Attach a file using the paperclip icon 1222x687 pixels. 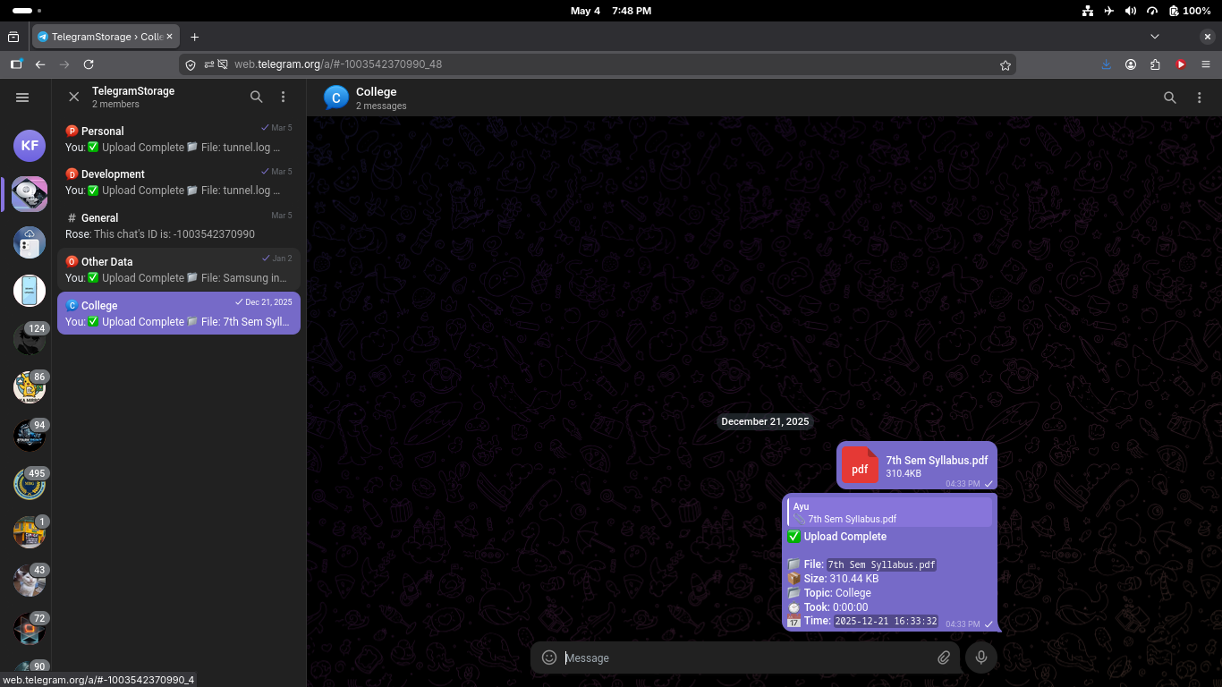944,657
